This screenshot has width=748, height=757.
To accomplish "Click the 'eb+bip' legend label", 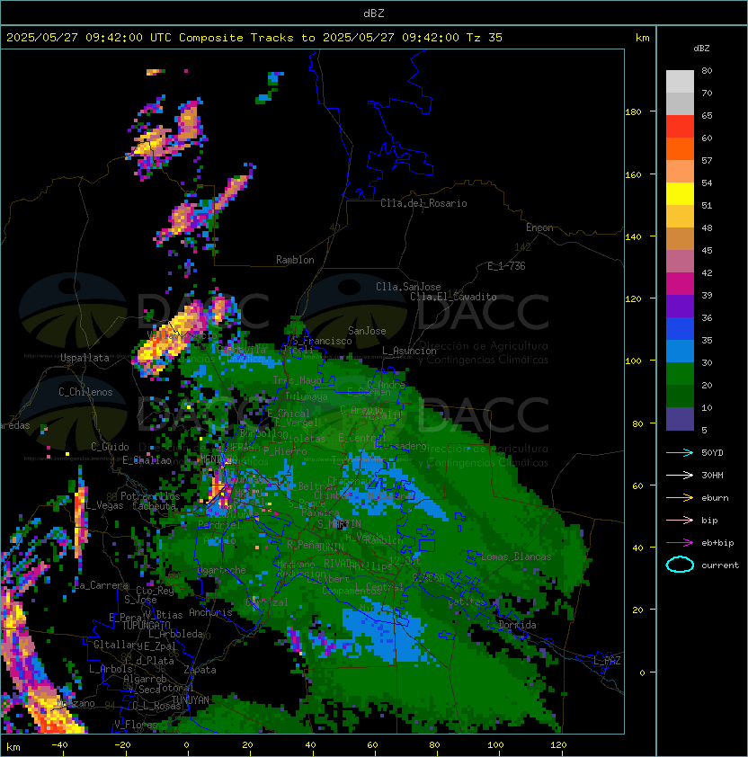I will coord(717,543).
